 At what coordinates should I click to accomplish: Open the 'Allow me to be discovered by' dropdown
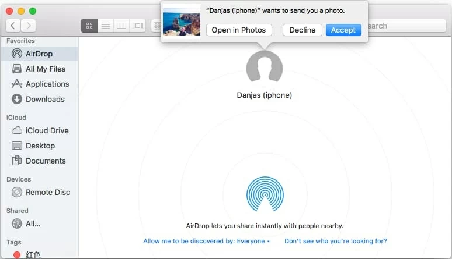coord(206,241)
